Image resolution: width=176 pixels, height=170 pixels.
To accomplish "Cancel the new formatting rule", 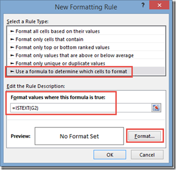I will (x=147, y=155).
